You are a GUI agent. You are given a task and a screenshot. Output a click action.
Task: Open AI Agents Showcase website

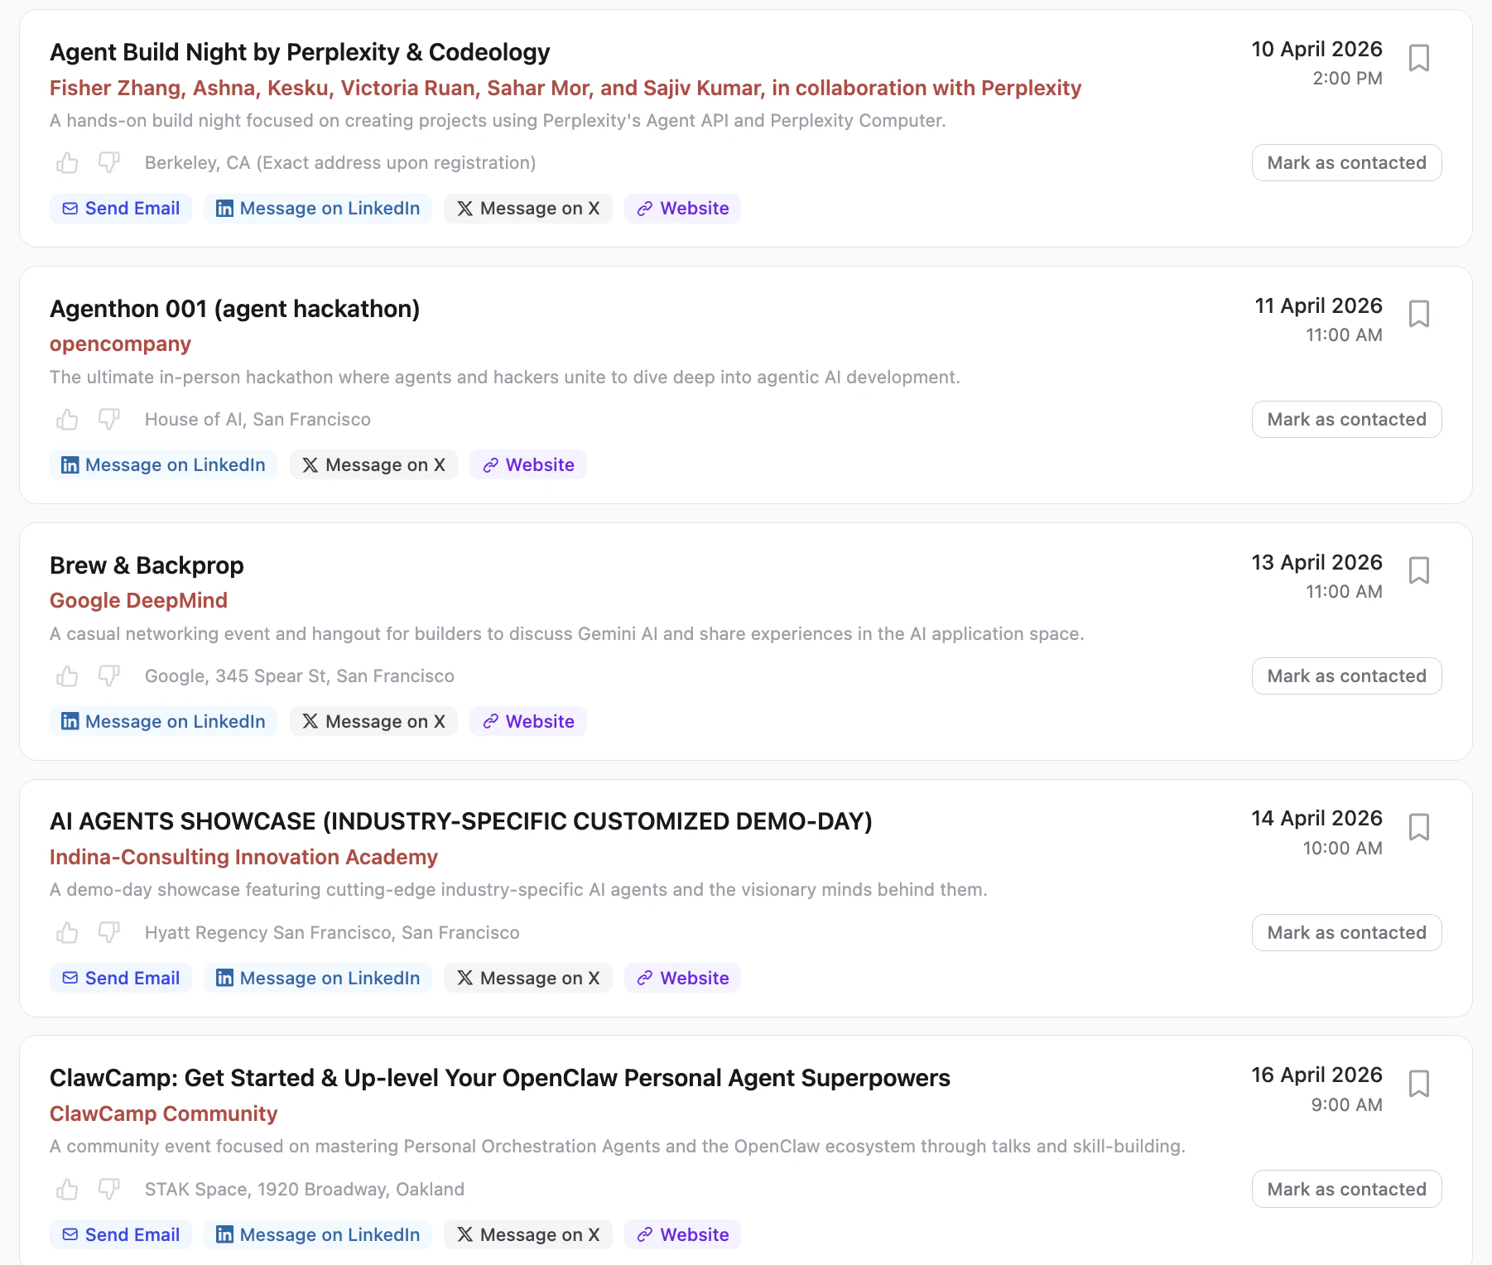[682, 978]
